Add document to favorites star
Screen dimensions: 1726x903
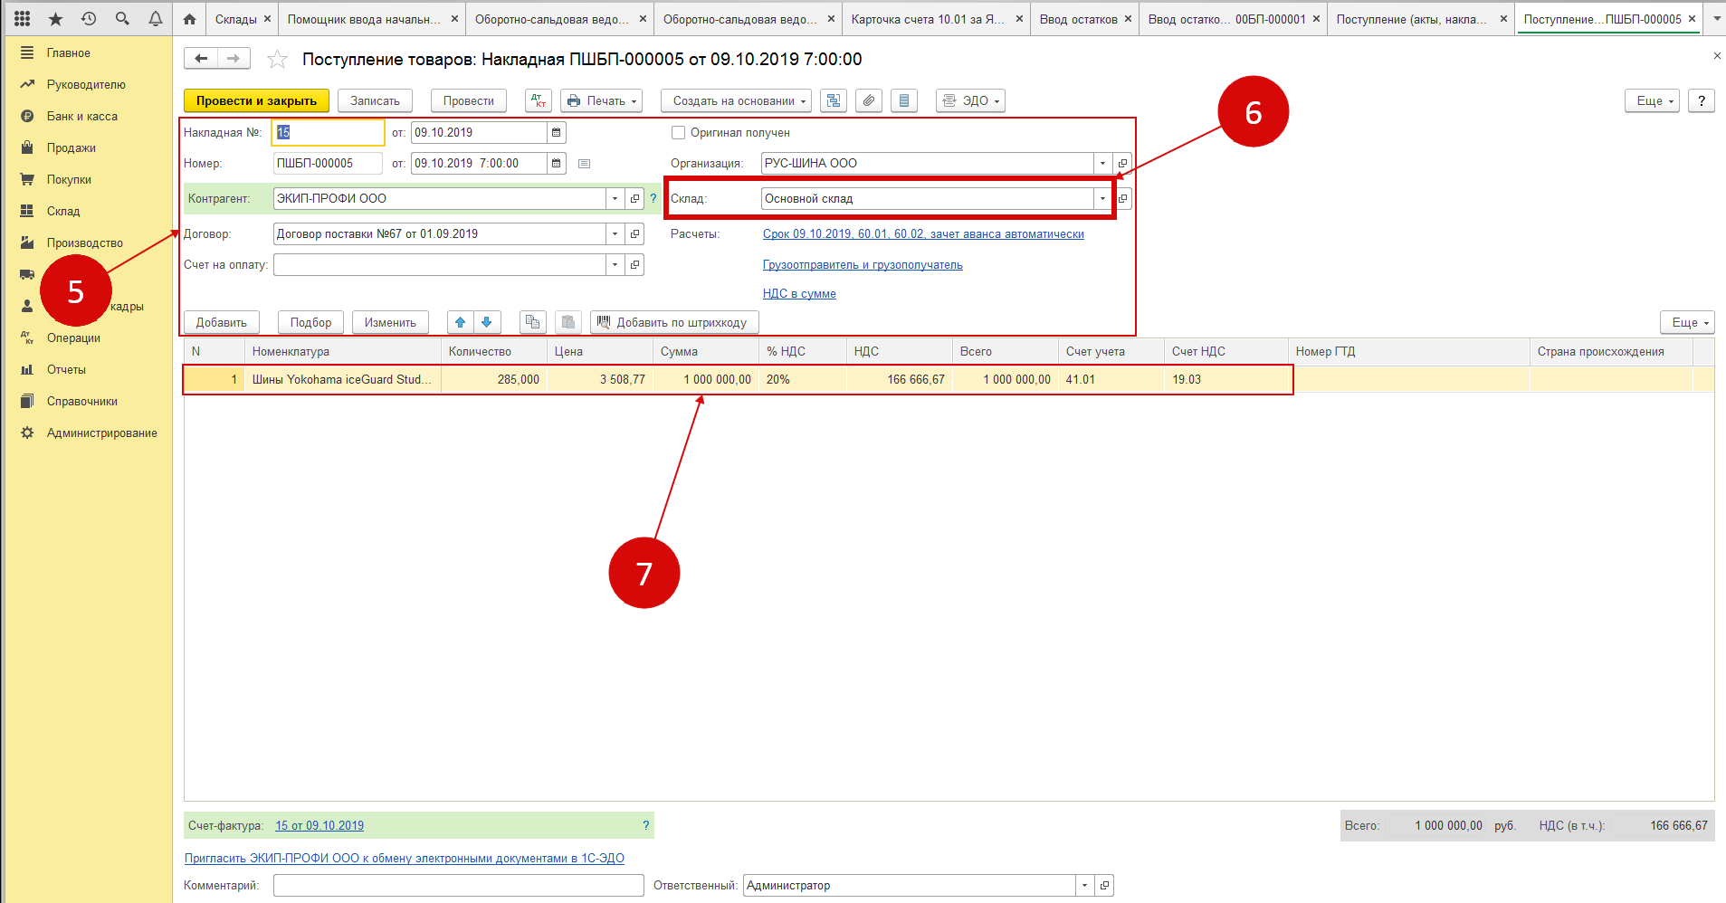tap(277, 60)
